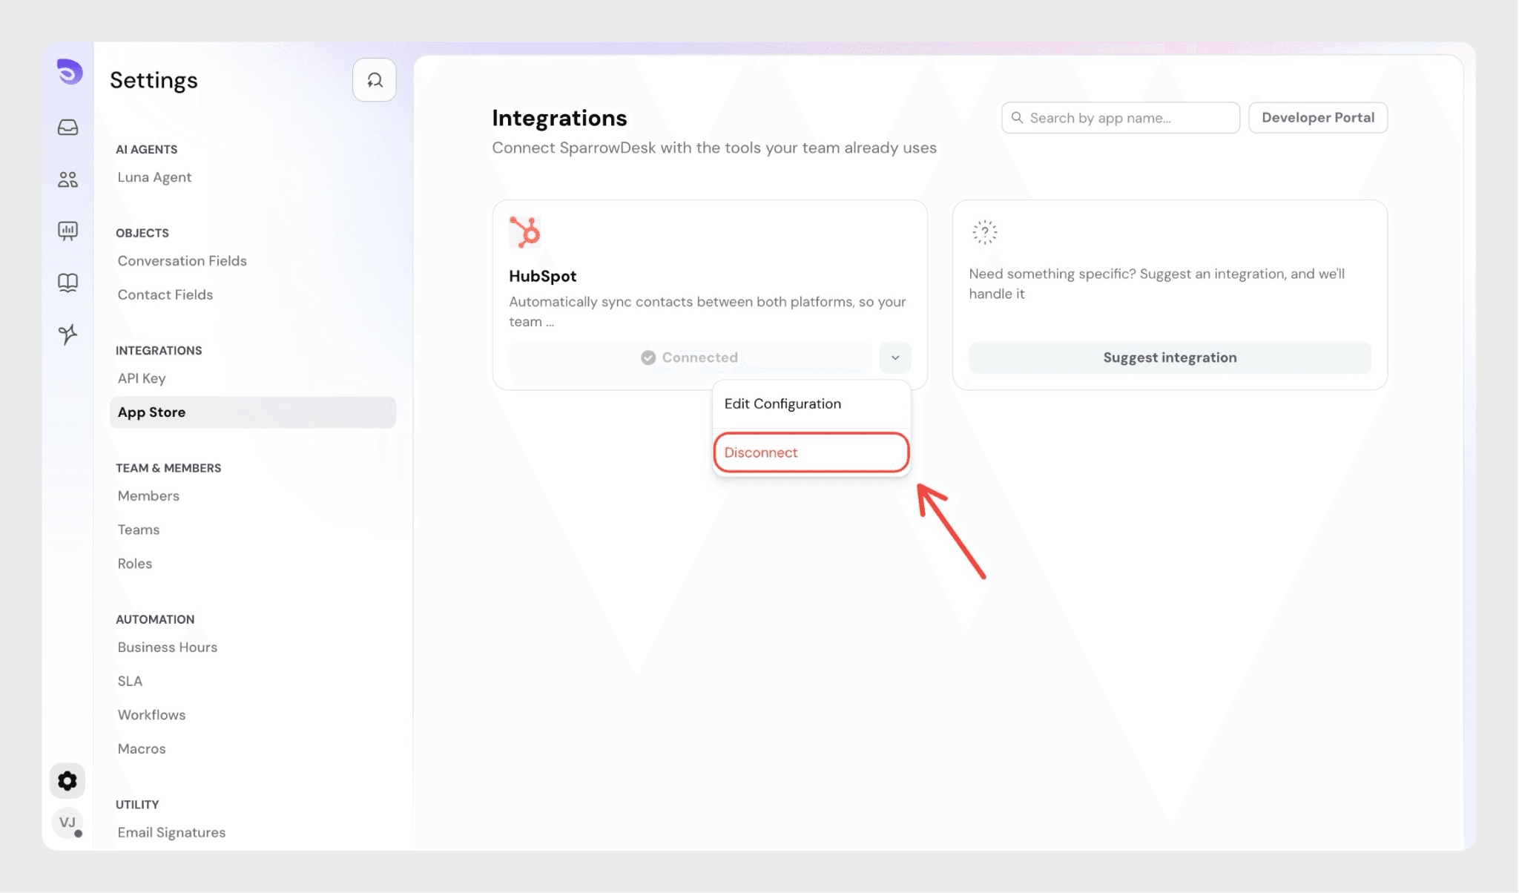1519x893 pixels.
Task: Open the inbox icon in sidebar
Action: [x=67, y=128]
